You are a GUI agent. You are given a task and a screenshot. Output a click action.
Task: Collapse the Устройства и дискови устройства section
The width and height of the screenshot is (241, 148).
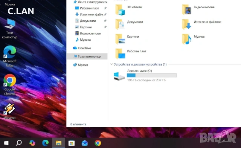point(111,64)
